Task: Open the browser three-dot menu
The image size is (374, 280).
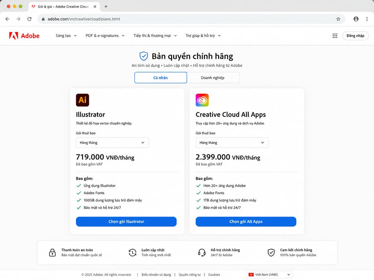Action: tap(367, 19)
